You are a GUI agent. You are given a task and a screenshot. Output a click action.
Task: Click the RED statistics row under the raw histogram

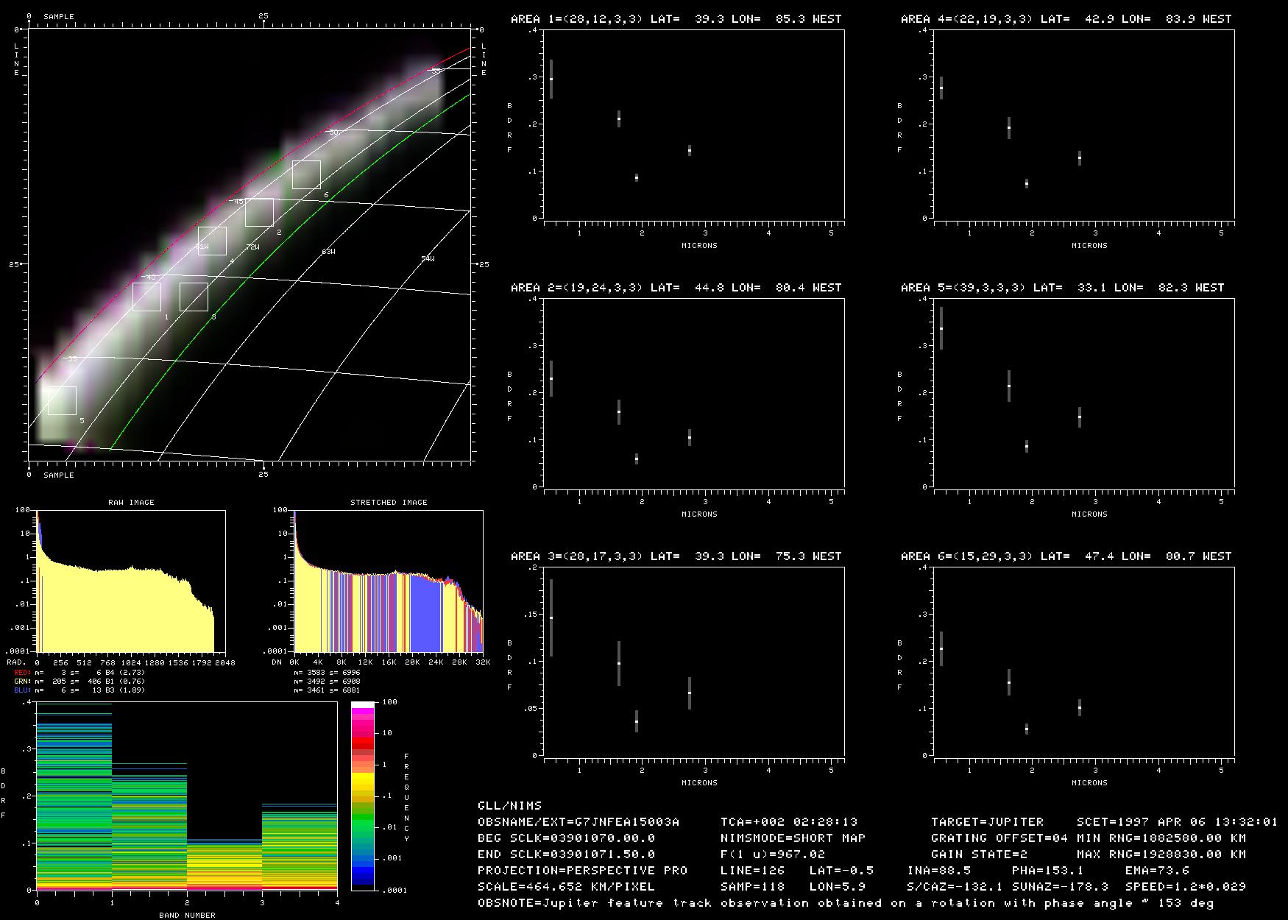[79, 673]
